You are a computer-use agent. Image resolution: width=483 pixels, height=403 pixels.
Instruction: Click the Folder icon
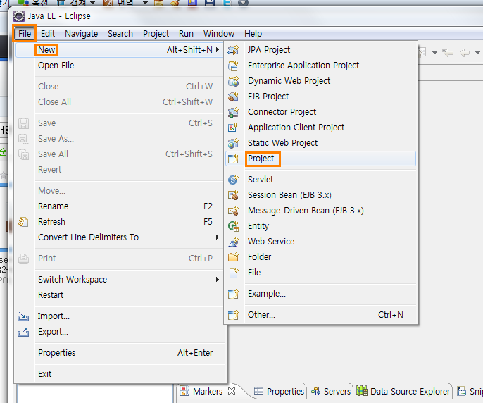click(x=233, y=257)
